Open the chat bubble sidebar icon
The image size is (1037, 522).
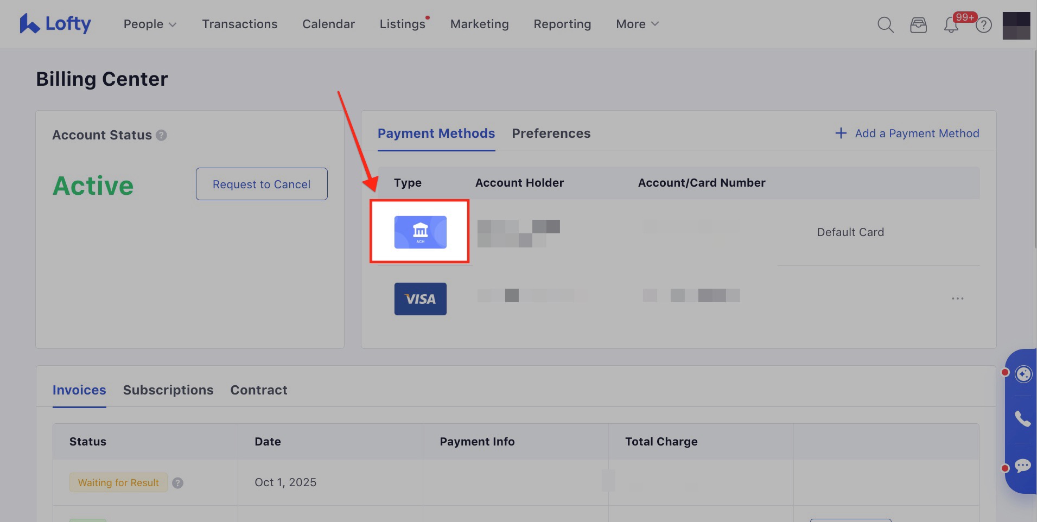pyautogui.click(x=1023, y=466)
